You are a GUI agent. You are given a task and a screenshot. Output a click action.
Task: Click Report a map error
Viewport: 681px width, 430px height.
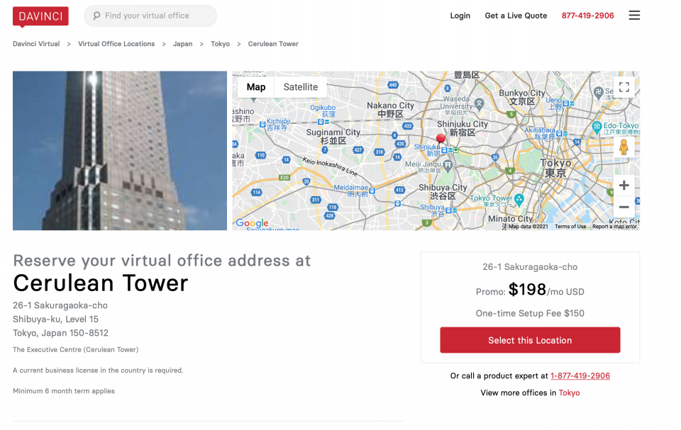[x=614, y=227]
